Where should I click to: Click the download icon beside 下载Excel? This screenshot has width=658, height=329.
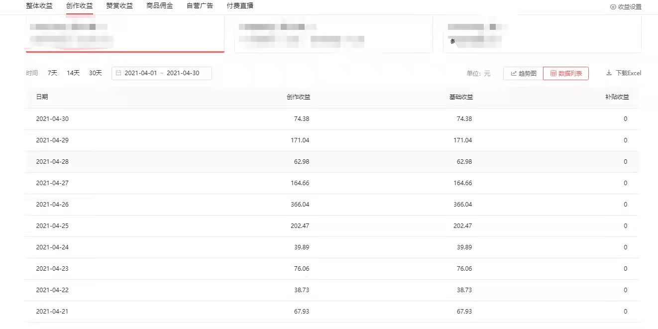[x=609, y=73]
